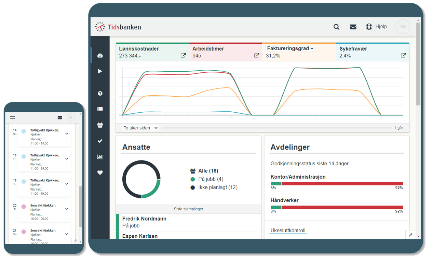Click the Avdelinger heading
The height and width of the screenshot is (265, 433).
(x=290, y=147)
